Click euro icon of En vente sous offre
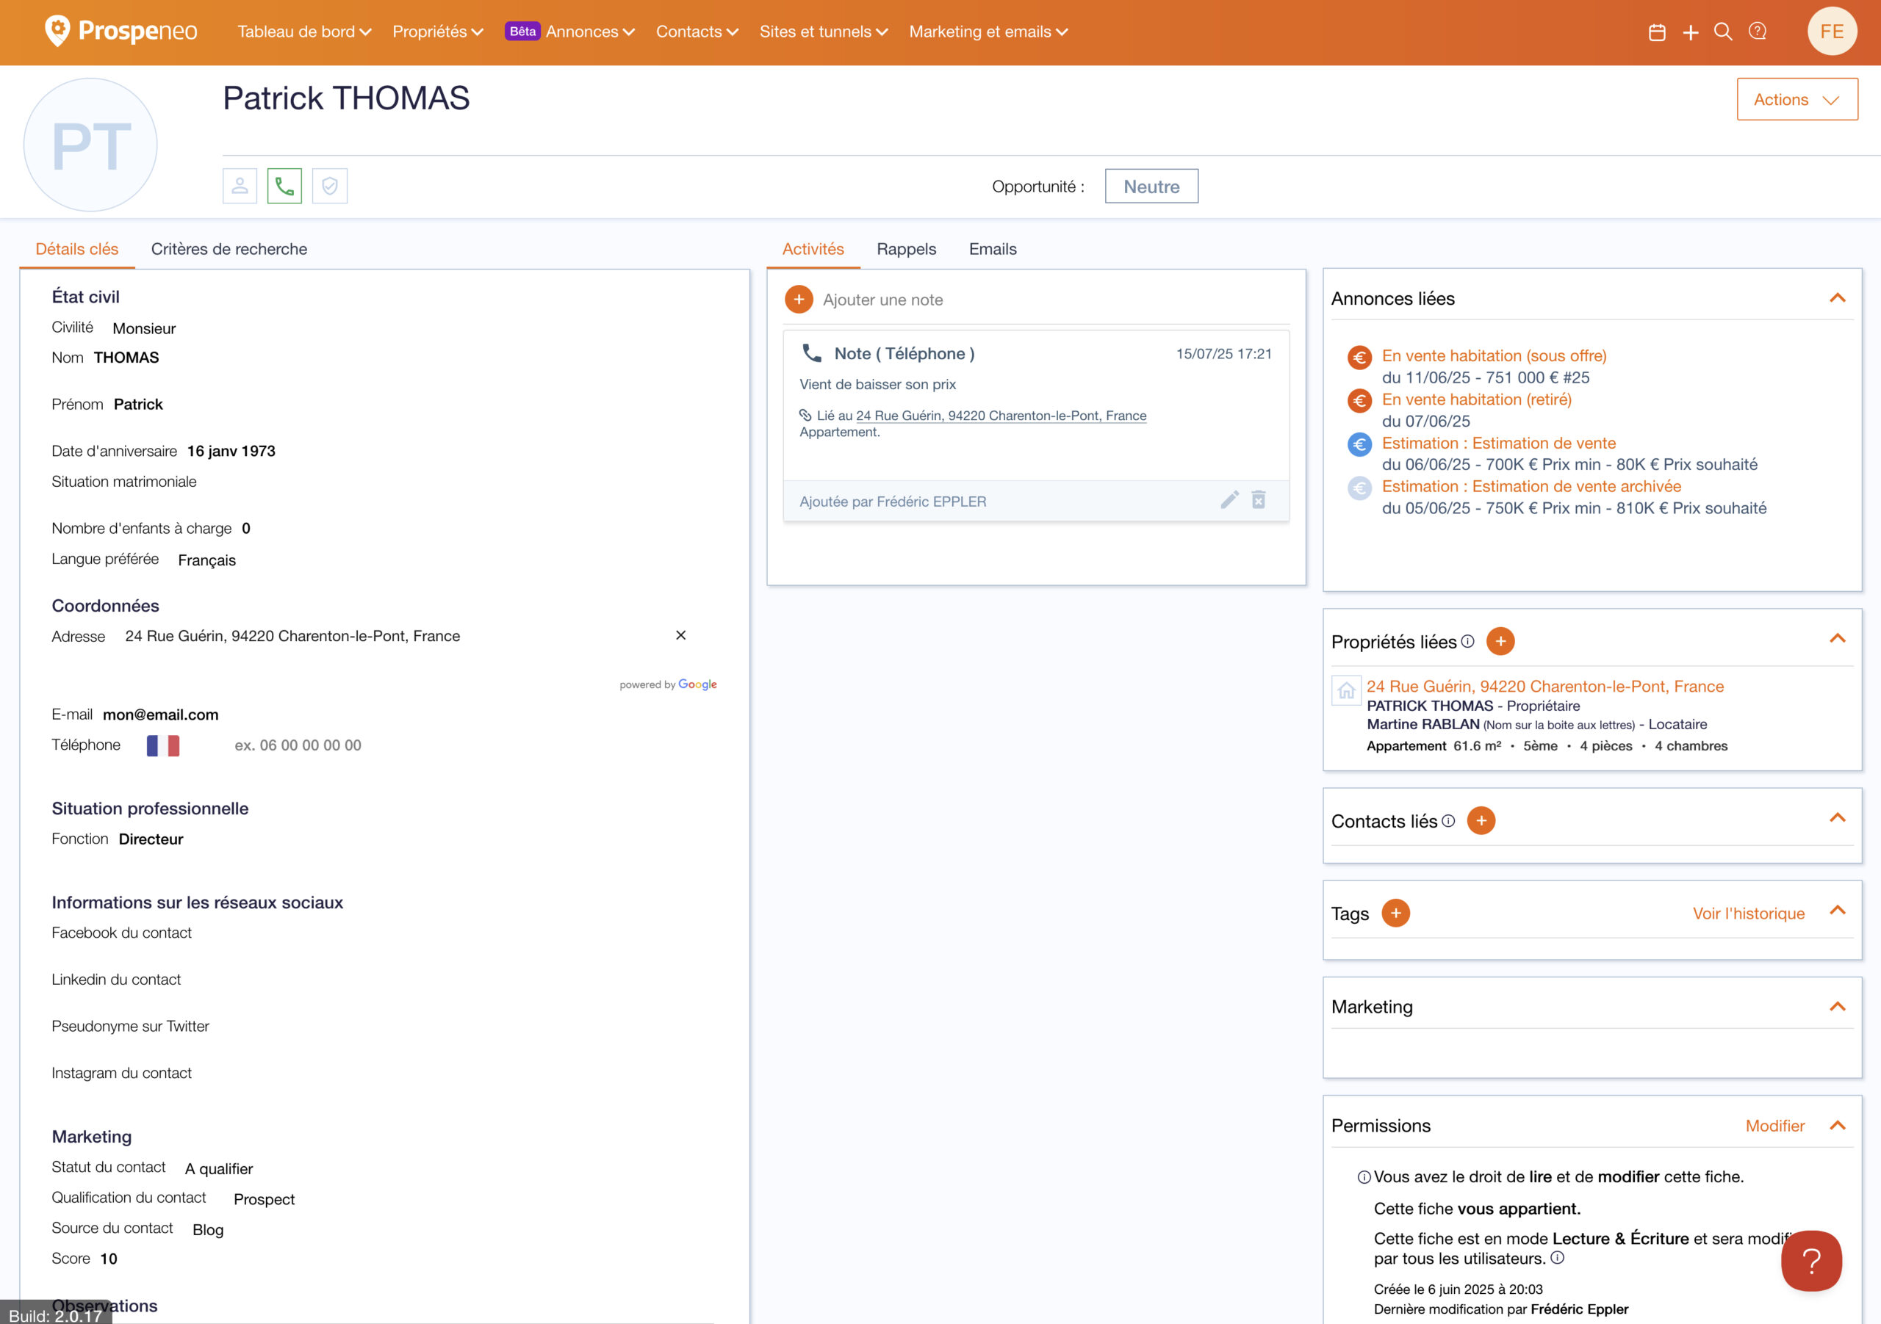Viewport: 1881px width, 1324px height. click(x=1360, y=357)
